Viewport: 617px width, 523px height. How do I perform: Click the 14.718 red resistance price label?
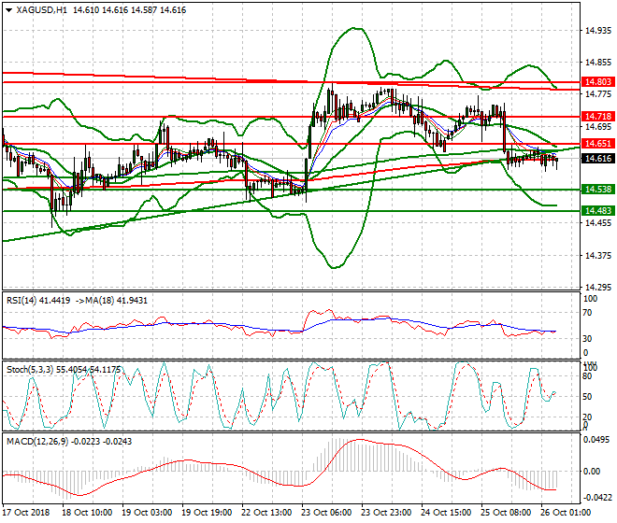(598, 117)
